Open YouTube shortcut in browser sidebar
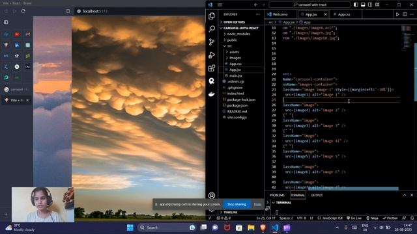Screen dimensions: 417x234 pyautogui.click(x=17, y=34)
